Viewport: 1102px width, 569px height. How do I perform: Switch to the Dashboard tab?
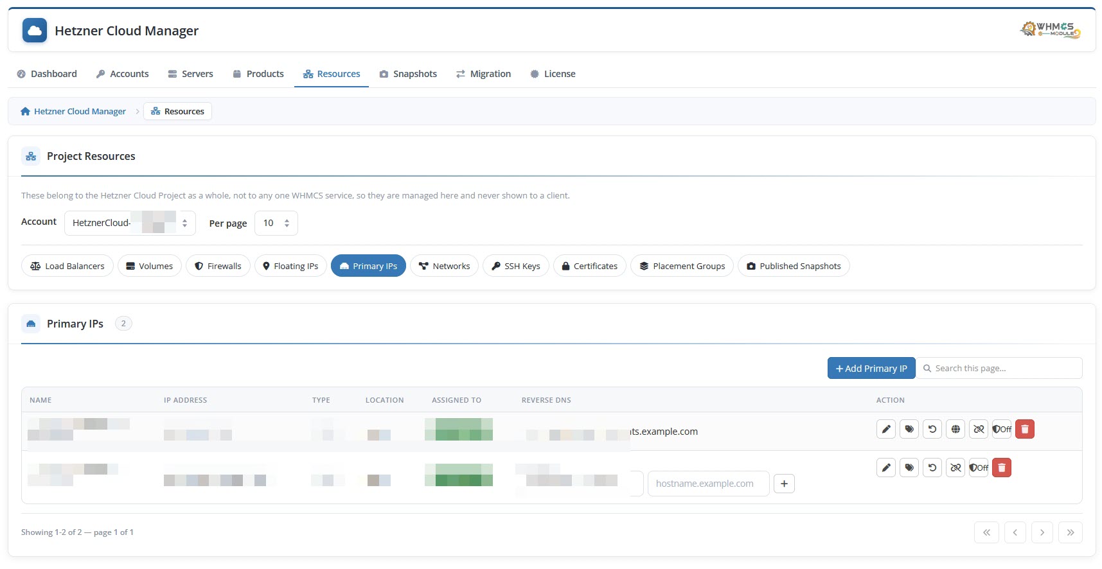(47, 74)
